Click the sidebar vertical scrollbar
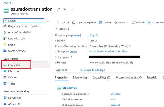Image resolution: width=164 pixels, height=107 pixels. point(50,48)
